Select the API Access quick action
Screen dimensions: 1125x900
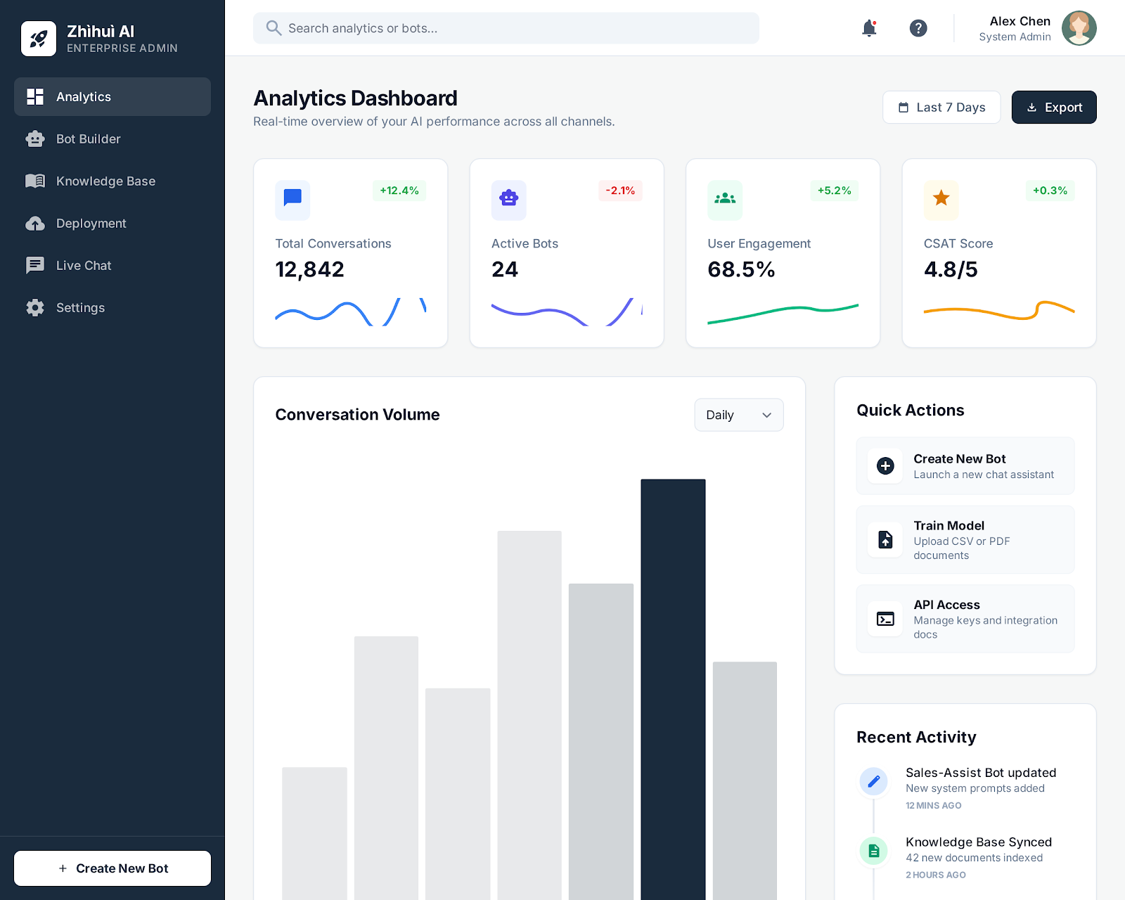click(x=965, y=619)
